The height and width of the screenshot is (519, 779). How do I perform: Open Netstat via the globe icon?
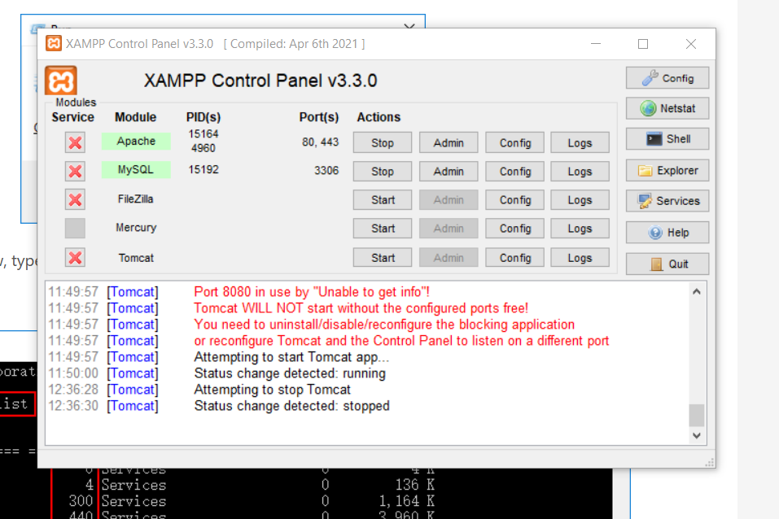(667, 108)
